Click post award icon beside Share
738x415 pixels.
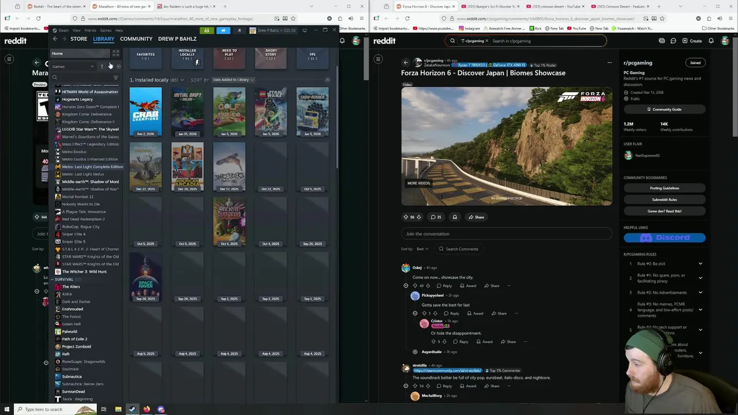(x=455, y=217)
